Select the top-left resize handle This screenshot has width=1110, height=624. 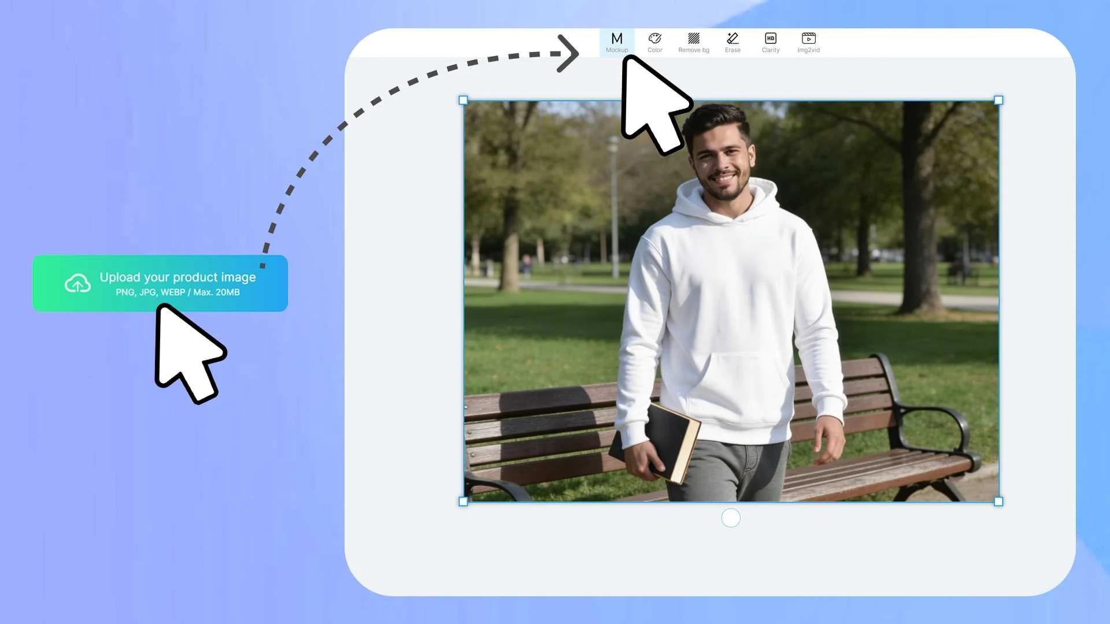tap(463, 100)
